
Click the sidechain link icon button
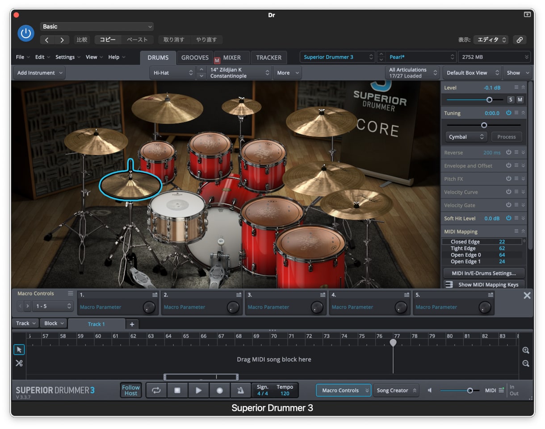point(520,40)
